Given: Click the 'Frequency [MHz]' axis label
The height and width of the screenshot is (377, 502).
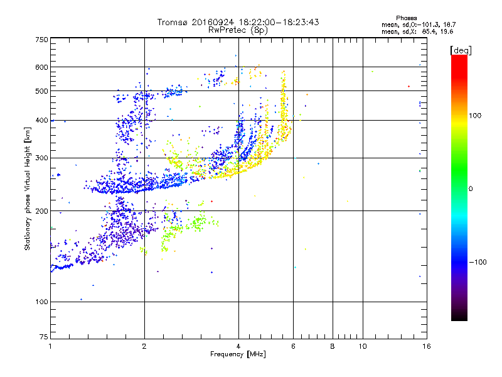Looking at the screenshot, I should coord(238,354).
